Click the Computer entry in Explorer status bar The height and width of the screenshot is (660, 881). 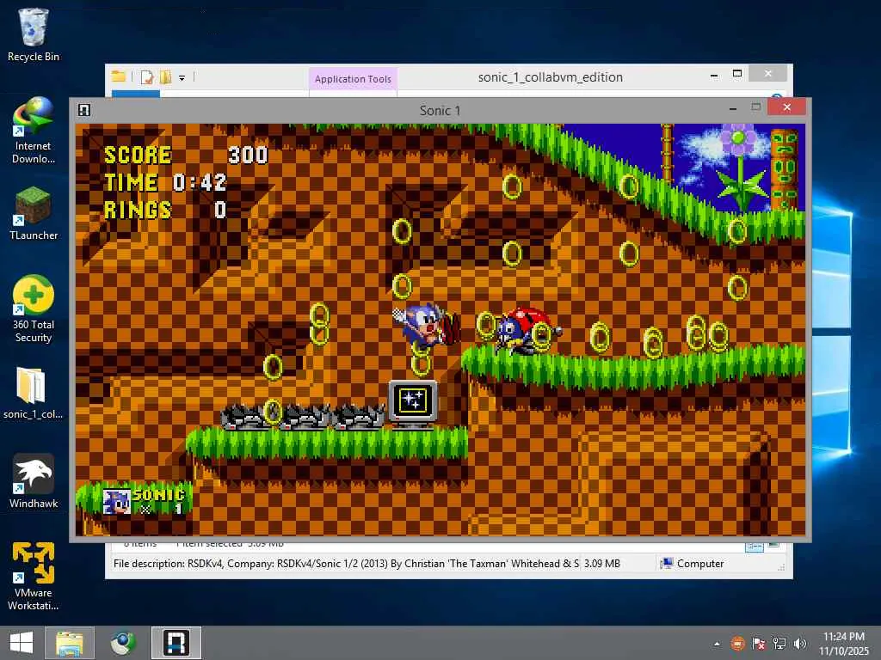[693, 564]
